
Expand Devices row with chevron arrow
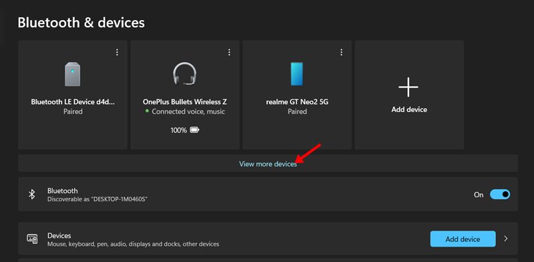point(506,239)
